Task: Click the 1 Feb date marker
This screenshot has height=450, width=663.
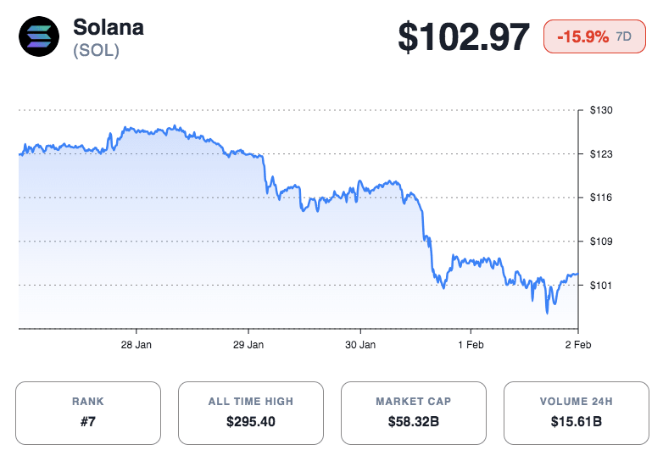Action: point(471,345)
